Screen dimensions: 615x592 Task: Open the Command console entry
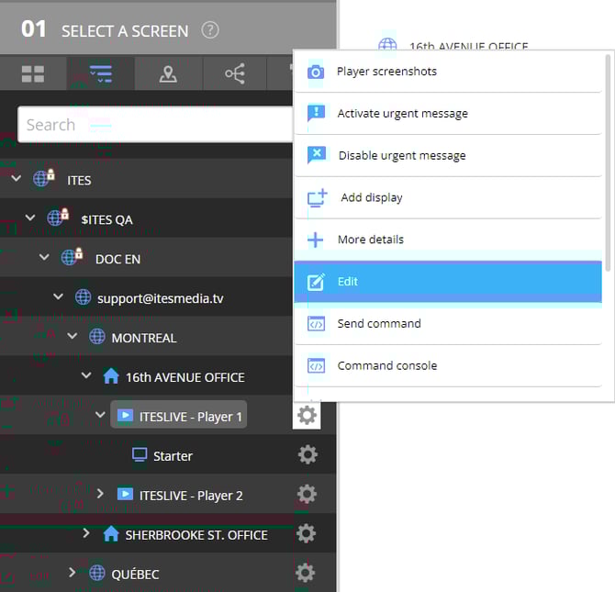(x=386, y=365)
